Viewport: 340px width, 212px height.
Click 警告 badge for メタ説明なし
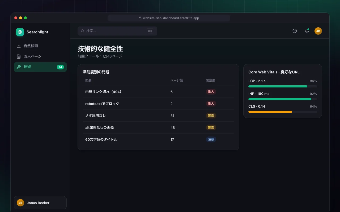pyautogui.click(x=211, y=116)
